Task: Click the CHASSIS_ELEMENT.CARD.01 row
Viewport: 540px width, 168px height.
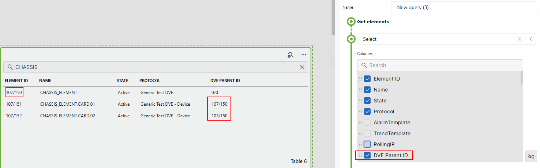Action: click(x=68, y=104)
